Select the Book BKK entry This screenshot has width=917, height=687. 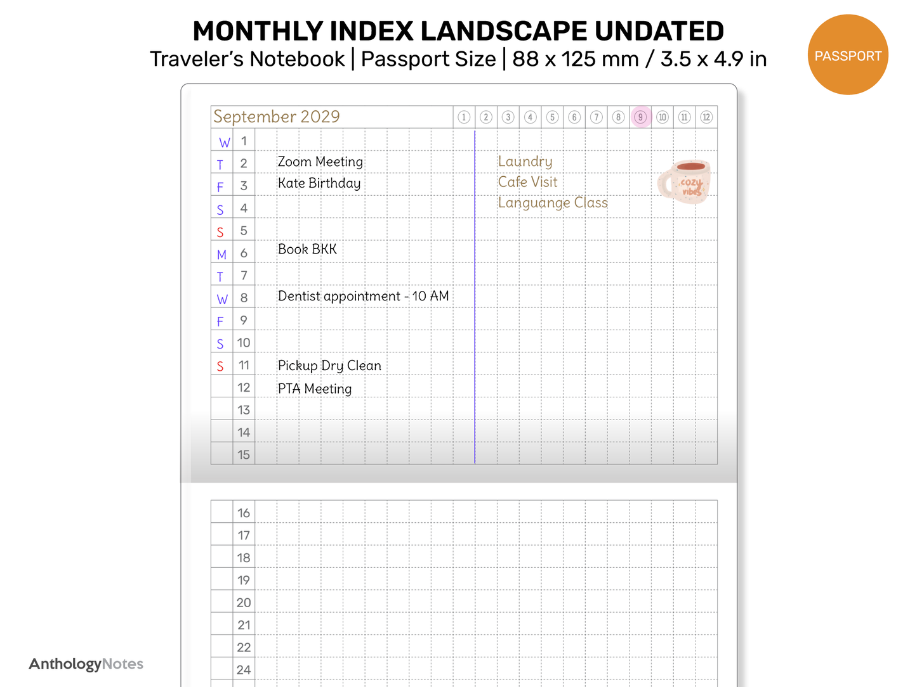click(x=307, y=249)
